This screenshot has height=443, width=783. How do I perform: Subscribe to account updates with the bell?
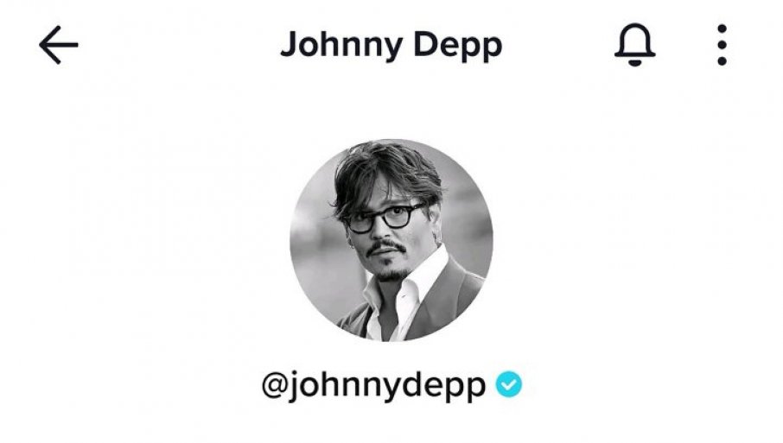point(634,45)
